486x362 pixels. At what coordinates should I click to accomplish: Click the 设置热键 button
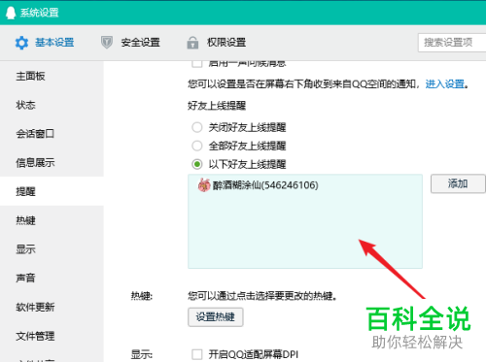coord(216,316)
